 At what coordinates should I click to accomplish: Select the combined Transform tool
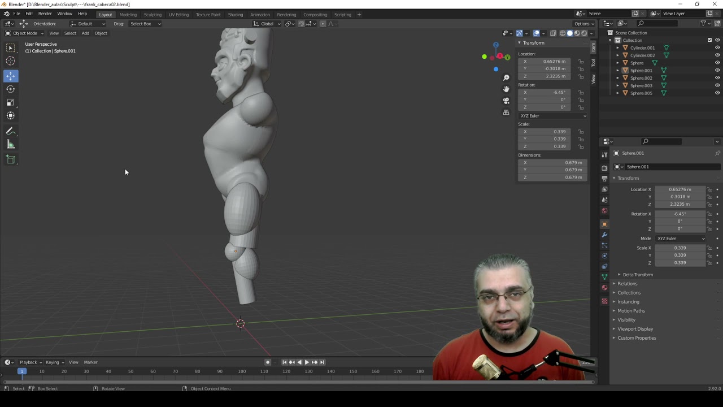(x=11, y=115)
